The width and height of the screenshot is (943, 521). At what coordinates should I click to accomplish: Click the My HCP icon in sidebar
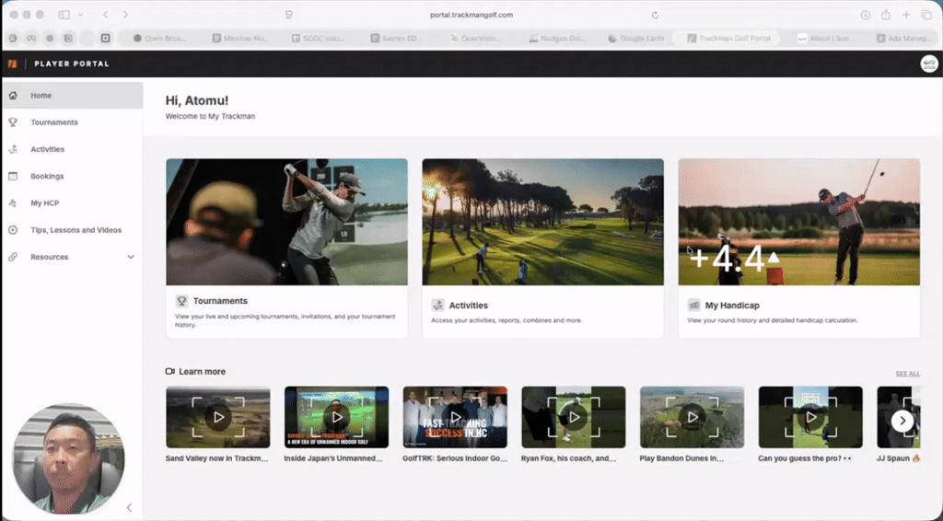[x=13, y=203]
